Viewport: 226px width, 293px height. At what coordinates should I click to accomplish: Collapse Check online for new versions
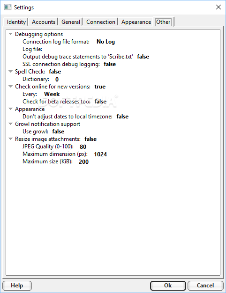coord(11,86)
